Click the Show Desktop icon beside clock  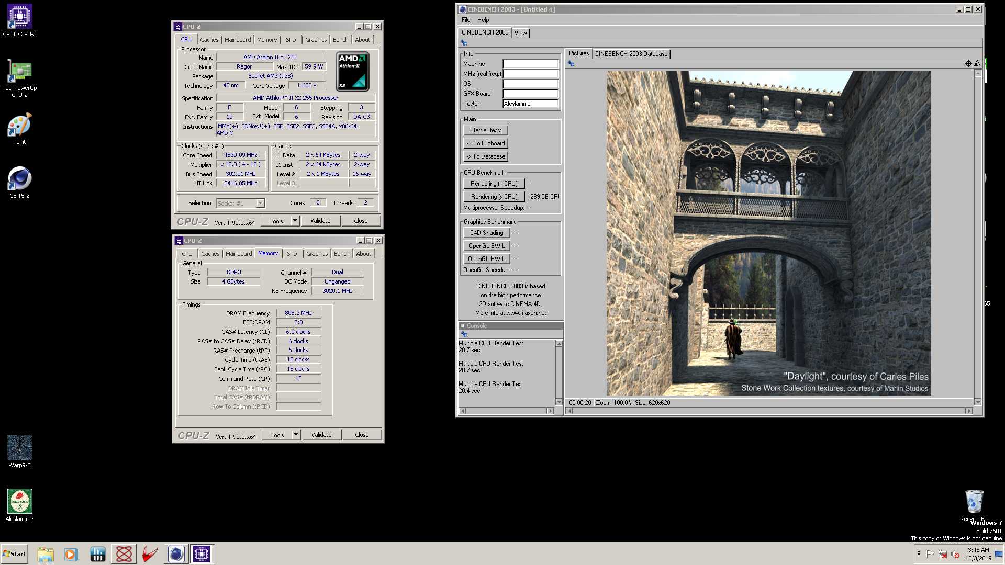click(999, 554)
